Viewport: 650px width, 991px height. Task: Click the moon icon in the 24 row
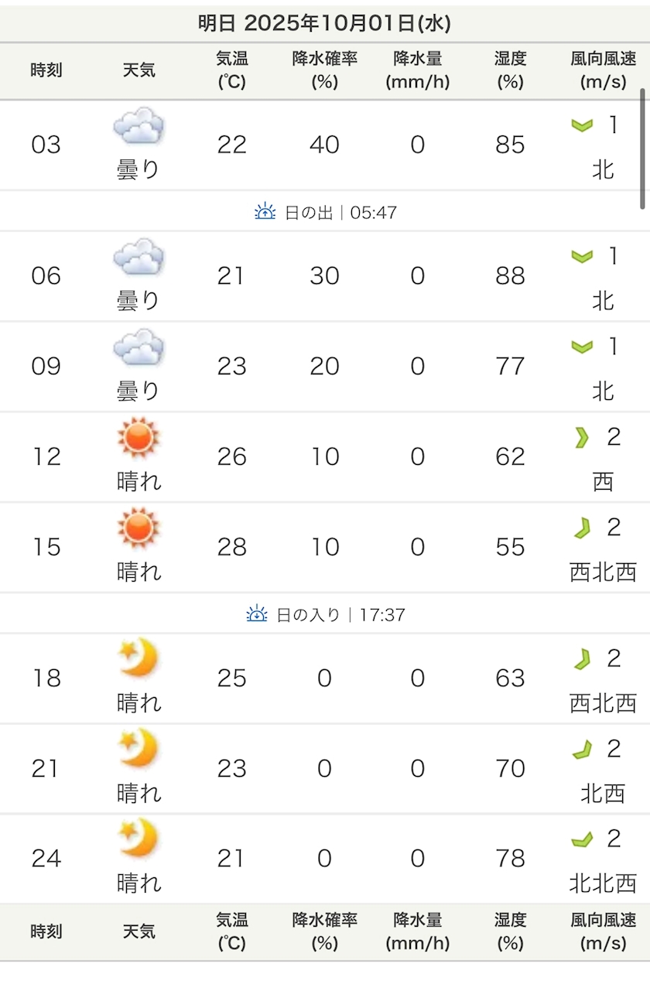point(139,839)
